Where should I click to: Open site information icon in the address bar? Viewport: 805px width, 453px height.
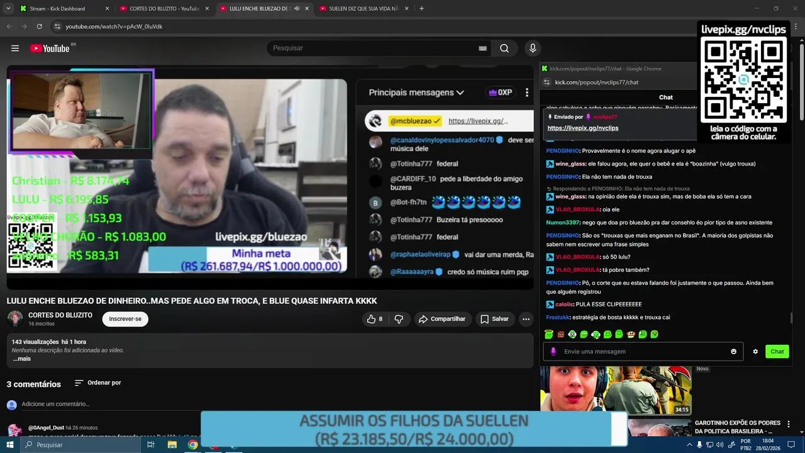pos(57,26)
